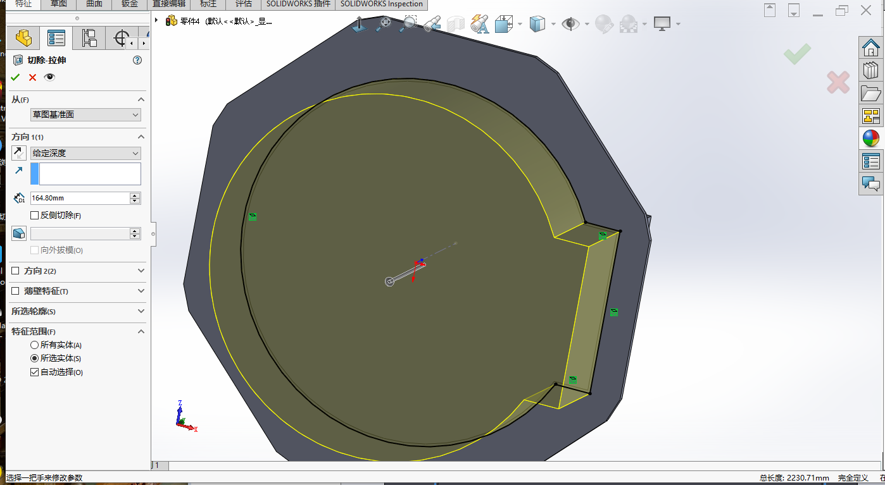Select the 所有实体 radio button
885x485 pixels.
[35, 345]
